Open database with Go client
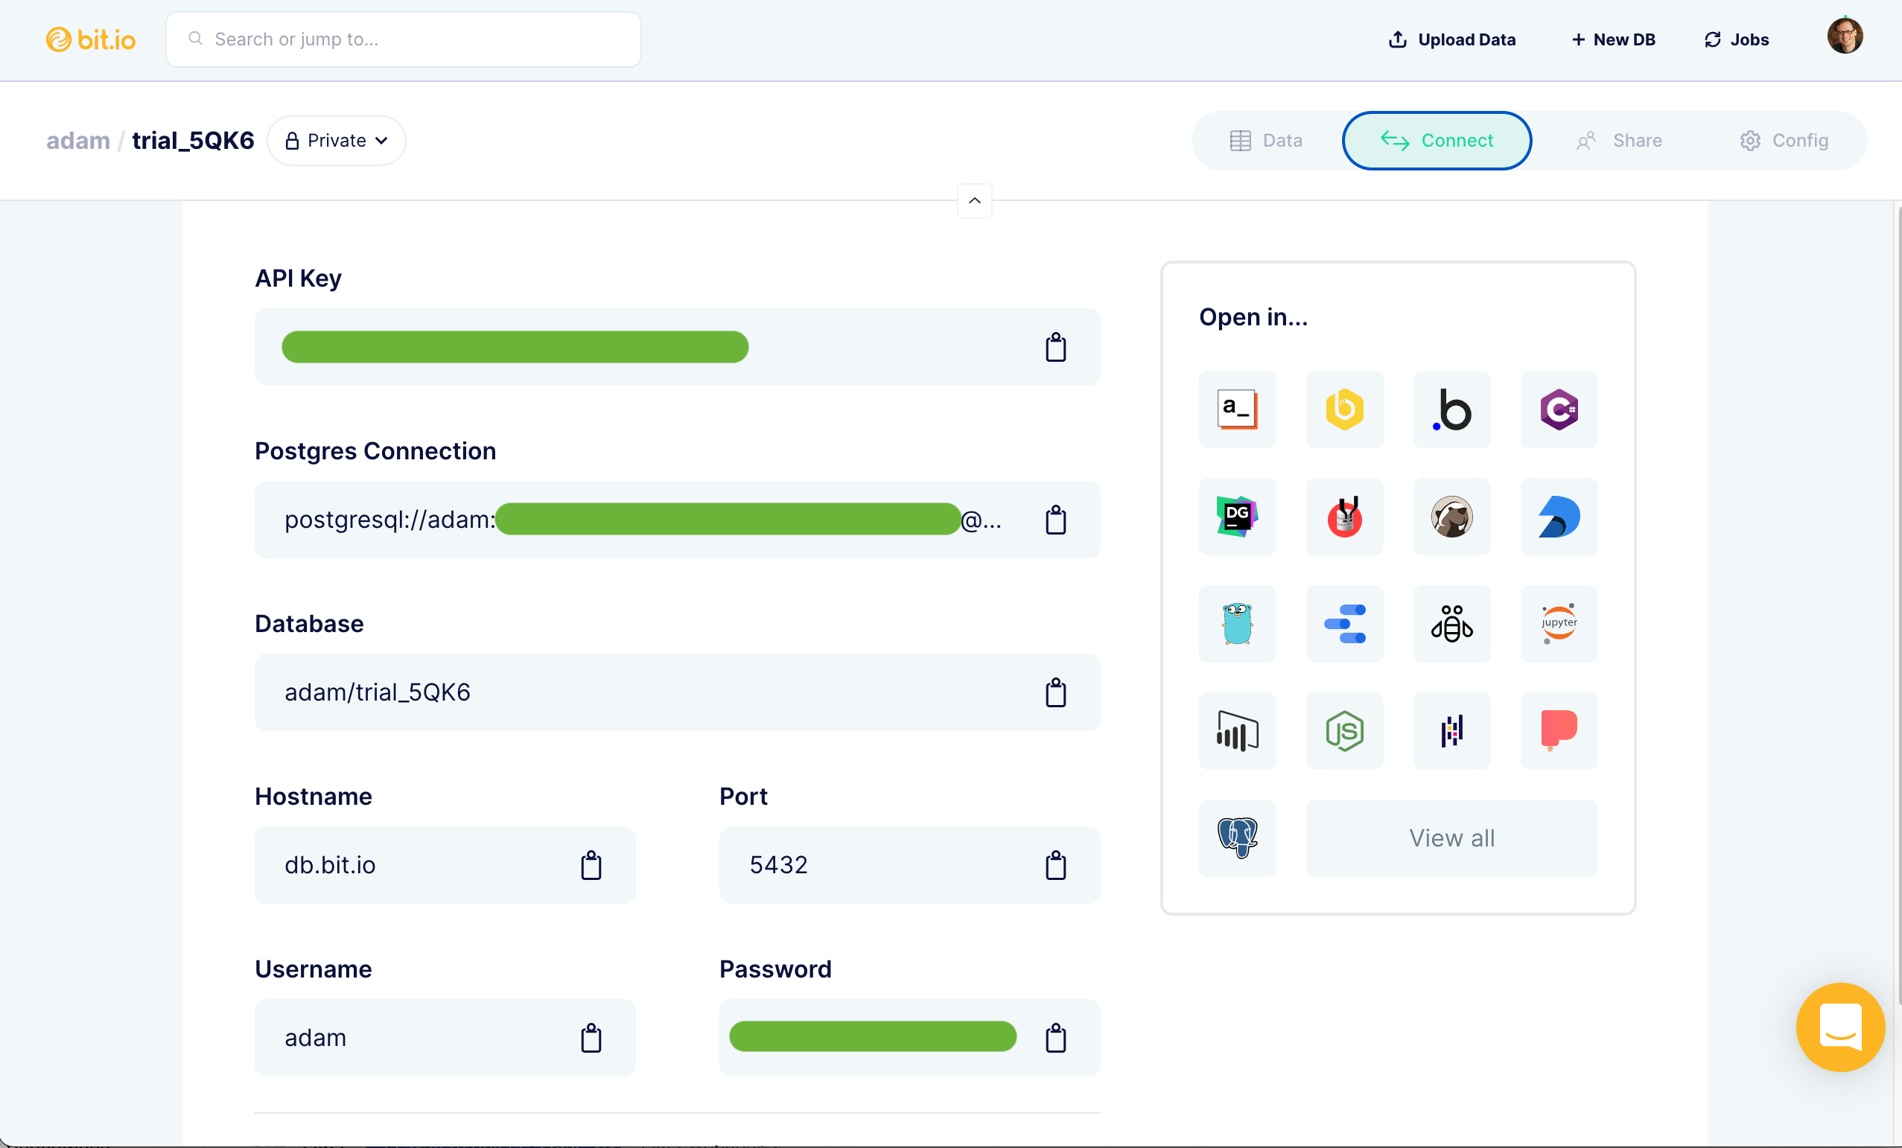The height and width of the screenshot is (1148, 1902). pos(1237,624)
